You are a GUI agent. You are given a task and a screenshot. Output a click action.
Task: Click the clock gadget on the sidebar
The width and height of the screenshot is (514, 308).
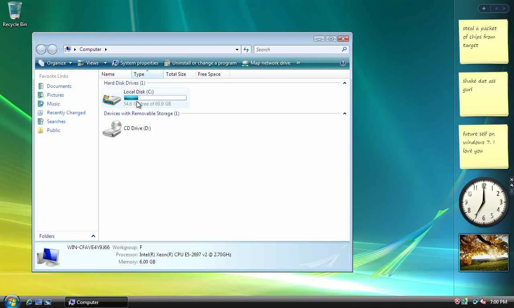coord(484,202)
